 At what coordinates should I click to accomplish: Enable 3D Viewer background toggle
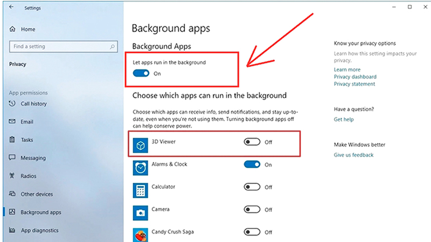pos(252,143)
